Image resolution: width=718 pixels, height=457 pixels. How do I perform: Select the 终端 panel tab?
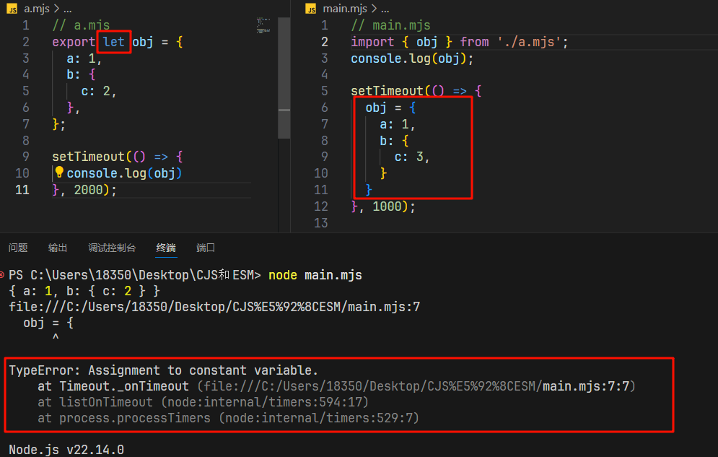click(x=166, y=248)
